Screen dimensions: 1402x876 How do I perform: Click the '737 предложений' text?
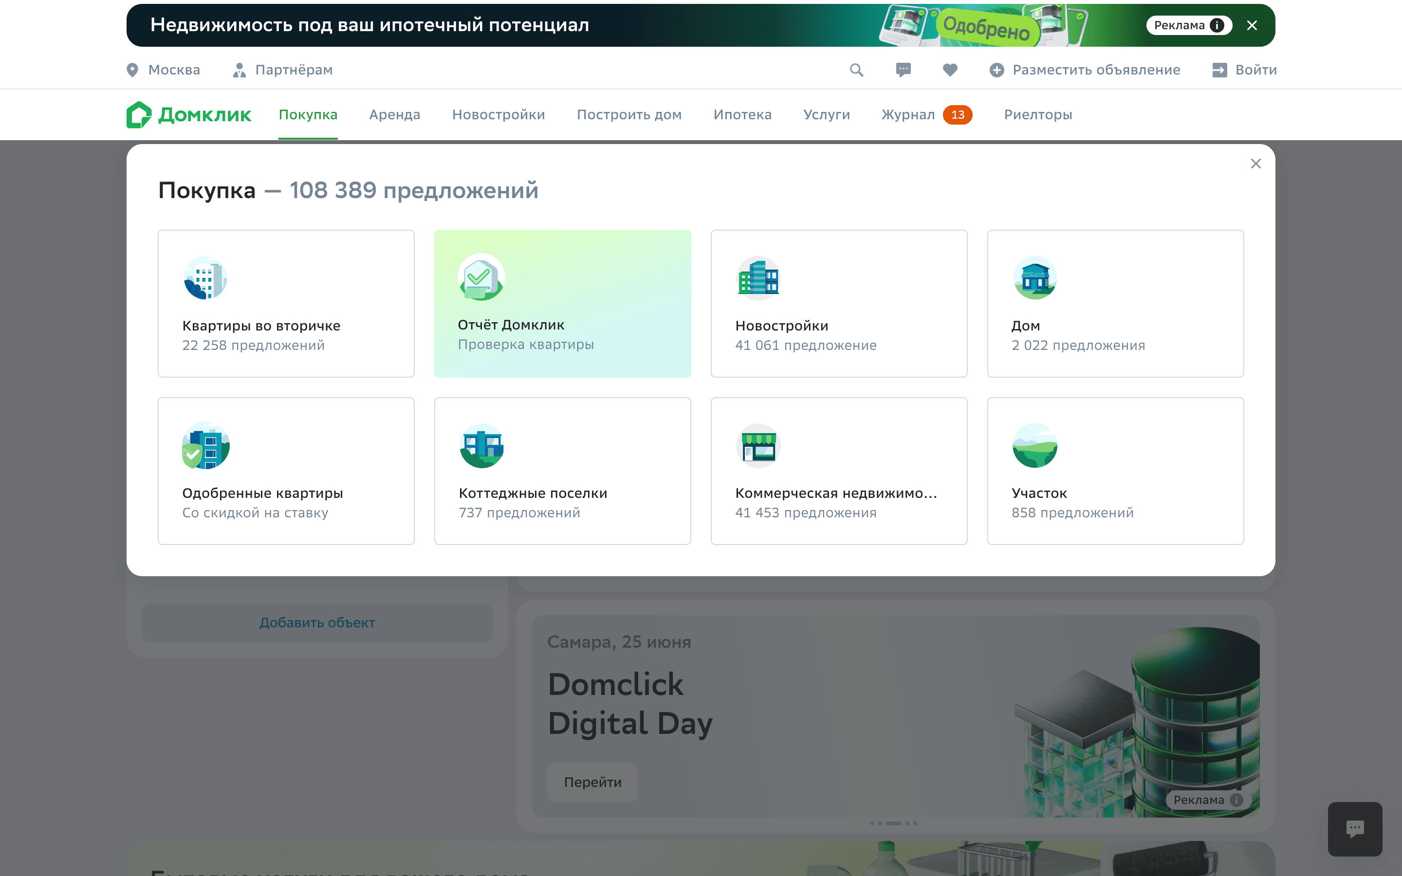pyautogui.click(x=519, y=513)
